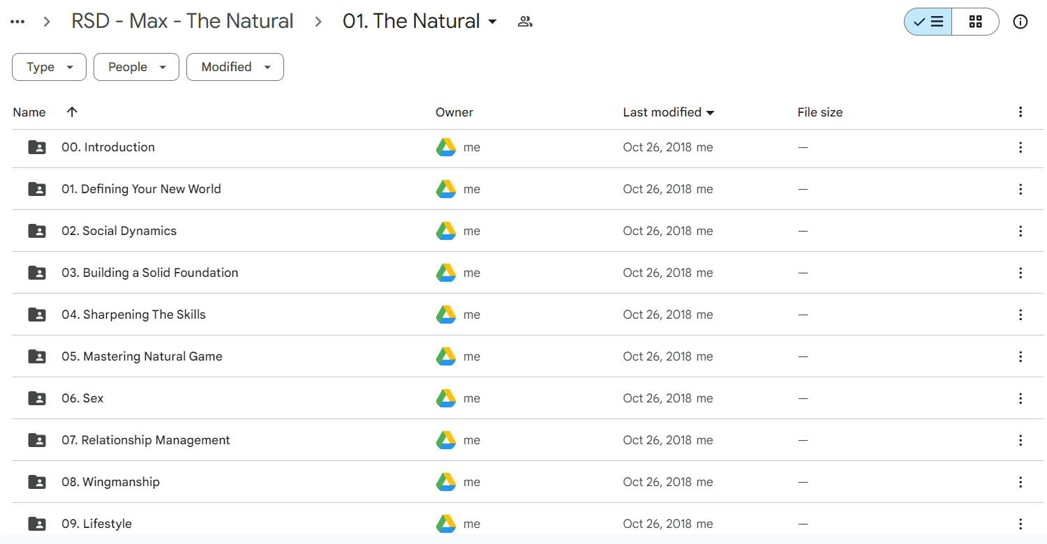Select the 05. Mastering Natural Game name

tap(142, 356)
